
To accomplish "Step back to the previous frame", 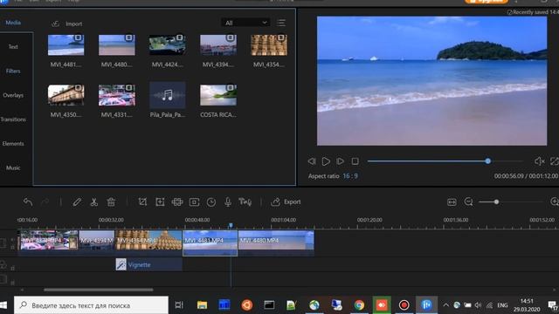I will coord(312,161).
